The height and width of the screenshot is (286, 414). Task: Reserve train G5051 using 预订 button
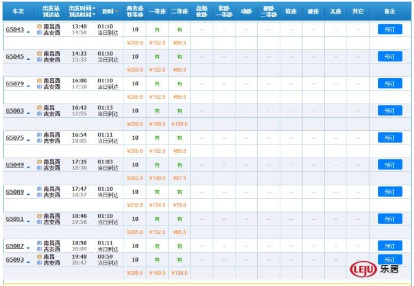[389, 218]
